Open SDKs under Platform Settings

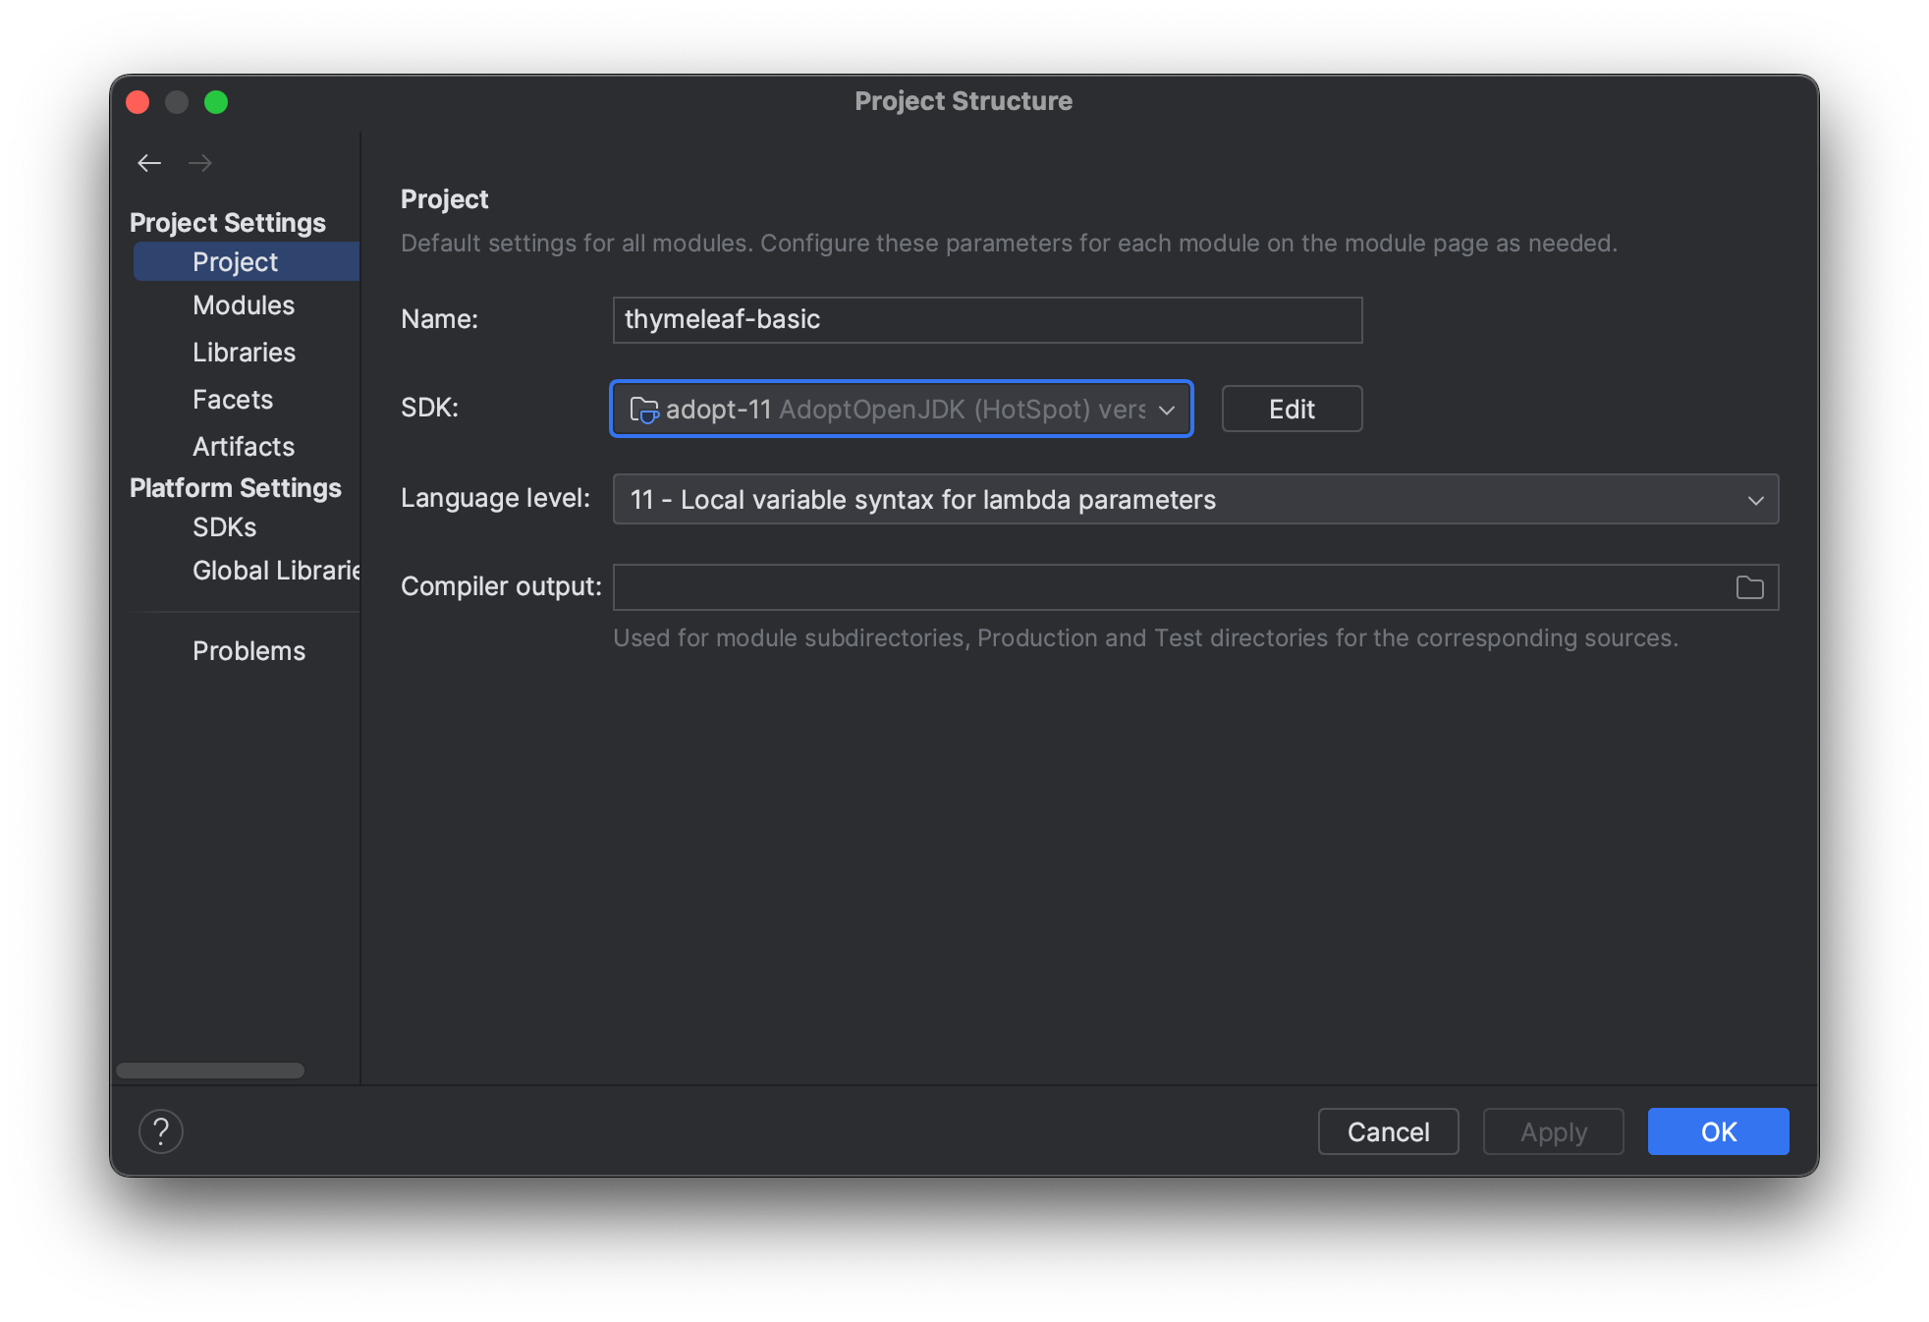coord(224,527)
